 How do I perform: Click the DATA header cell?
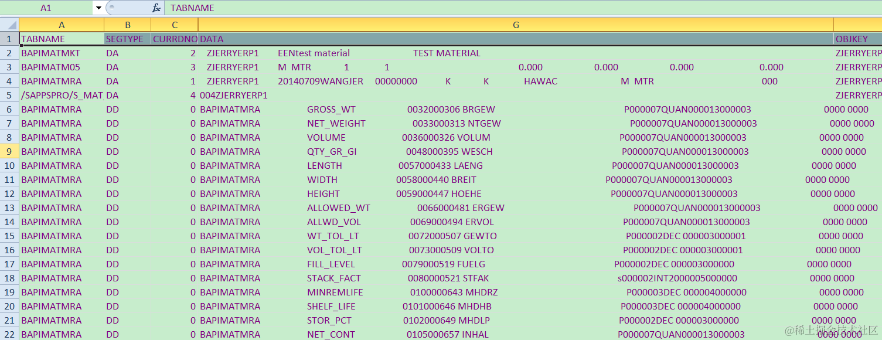coord(516,39)
